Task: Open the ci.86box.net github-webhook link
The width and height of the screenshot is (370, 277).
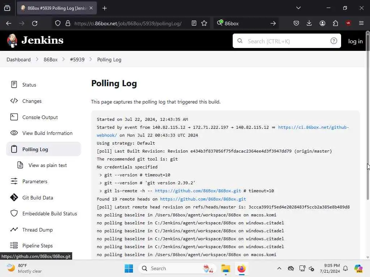Action: pos(313,127)
